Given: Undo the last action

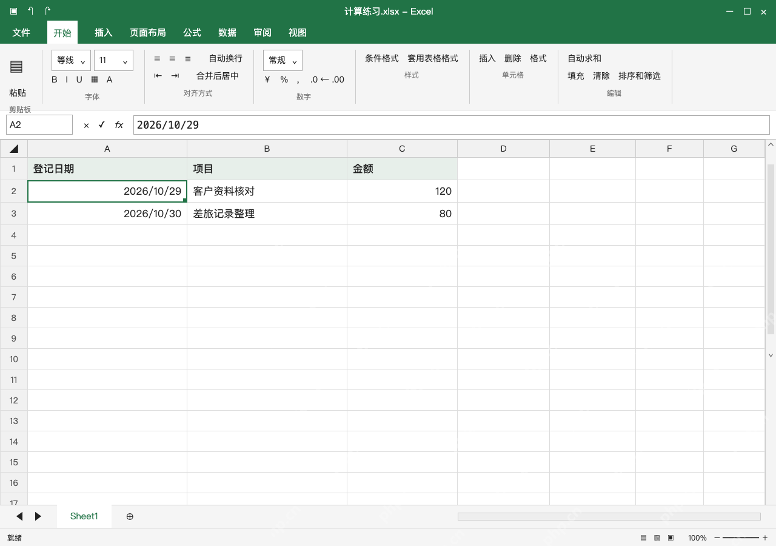Looking at the screenshot, I should pos(31,11).
